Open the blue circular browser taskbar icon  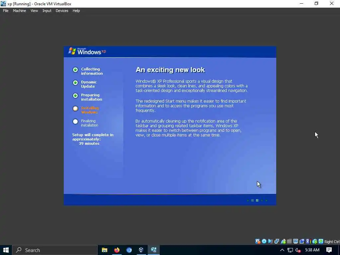[x=129, y=250]
